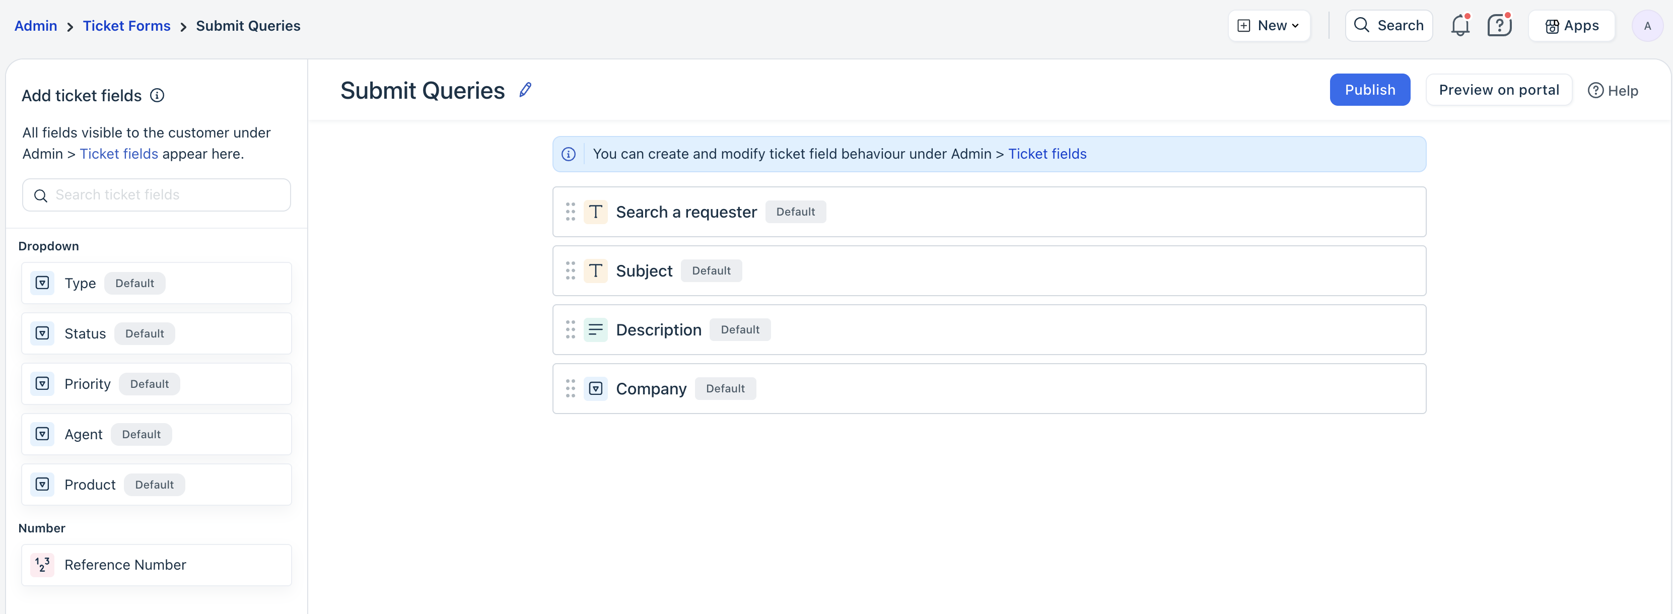
Task: Click the Reference Number field icon
Action: point(42,565)
